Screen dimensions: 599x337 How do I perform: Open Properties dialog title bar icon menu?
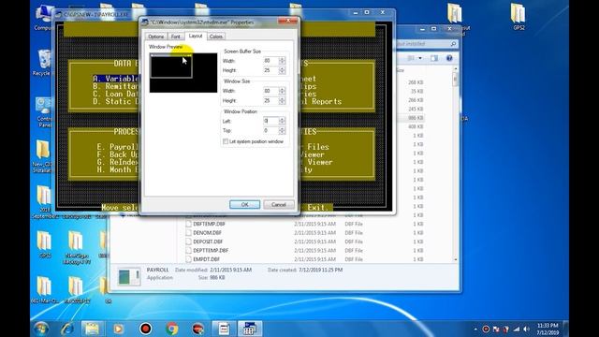click(x=145, y=22)
